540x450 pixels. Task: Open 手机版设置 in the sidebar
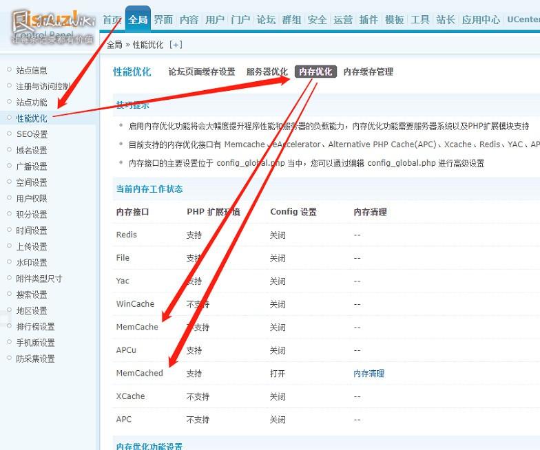click(36, 343)
